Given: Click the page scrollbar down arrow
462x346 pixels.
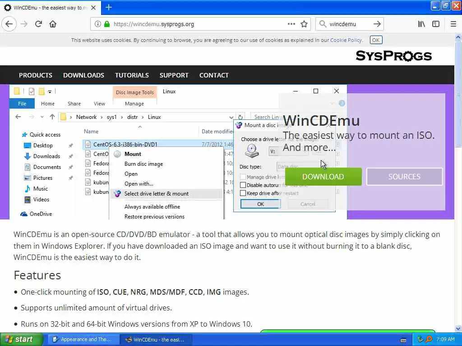Looking at the screenshot, I should (x=458, y=328).
